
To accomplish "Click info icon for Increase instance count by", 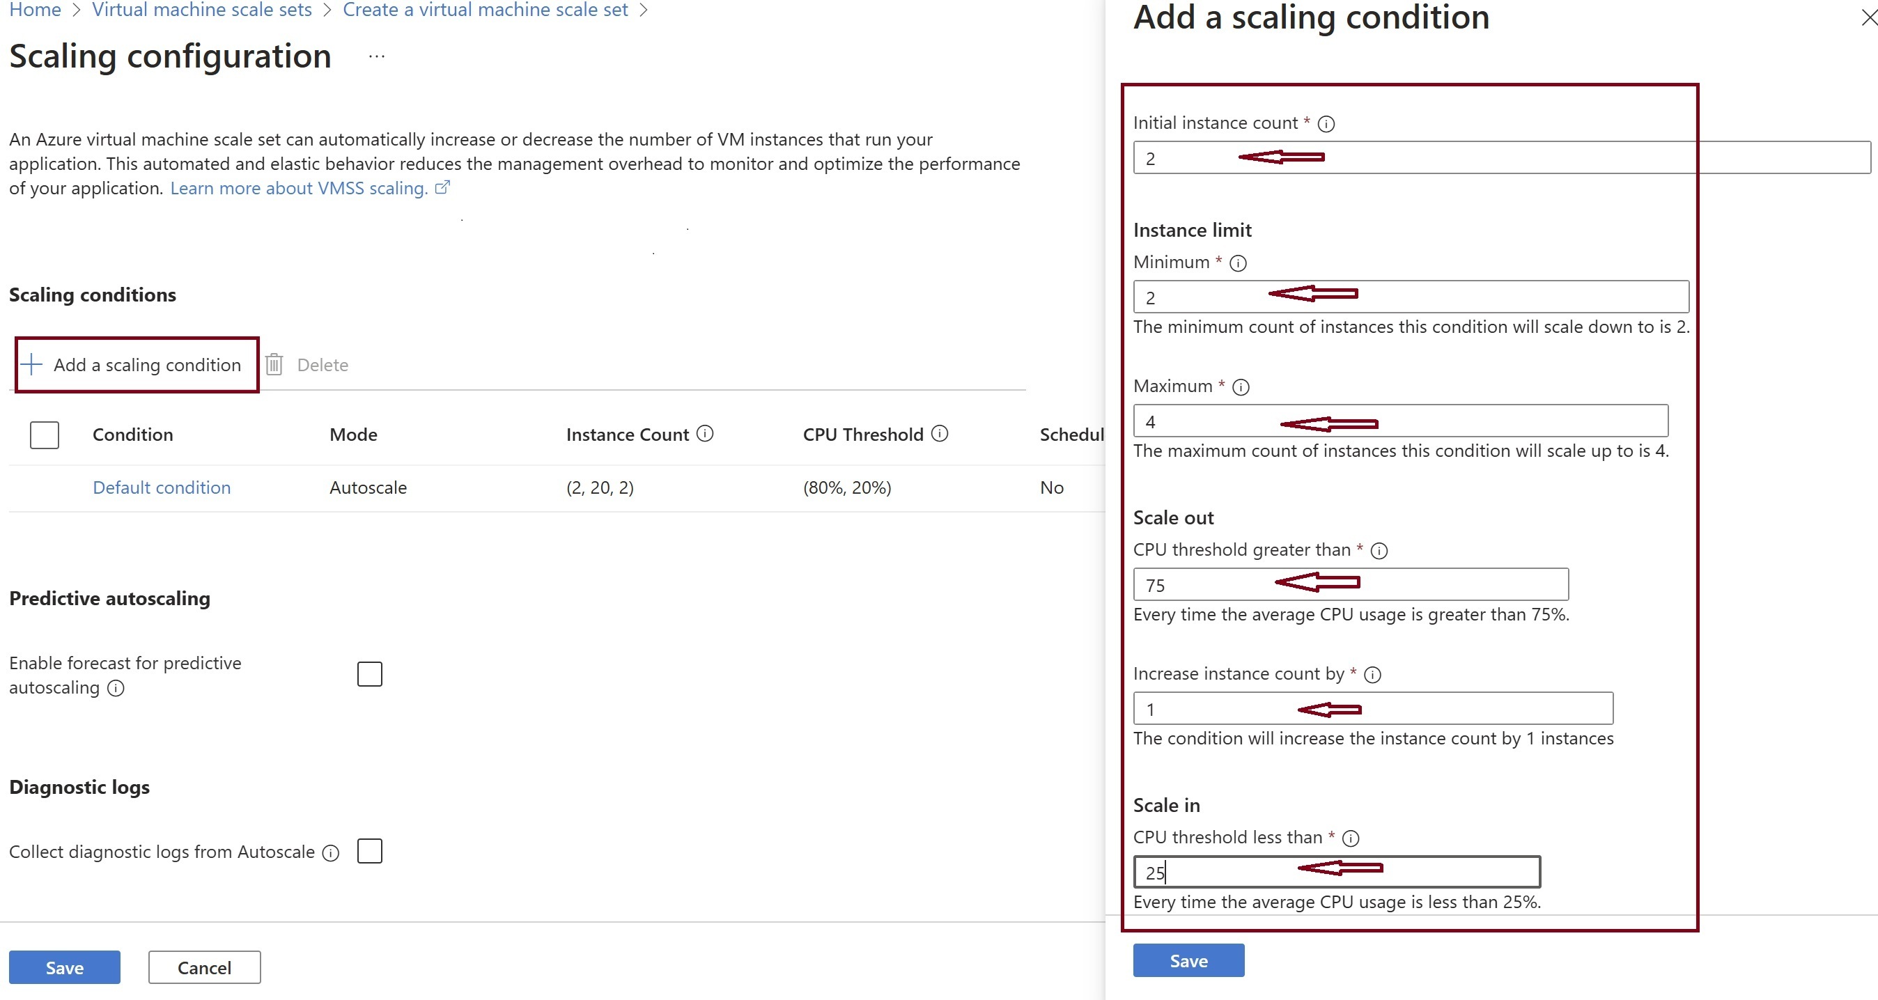I will [x=1373, y=675].
